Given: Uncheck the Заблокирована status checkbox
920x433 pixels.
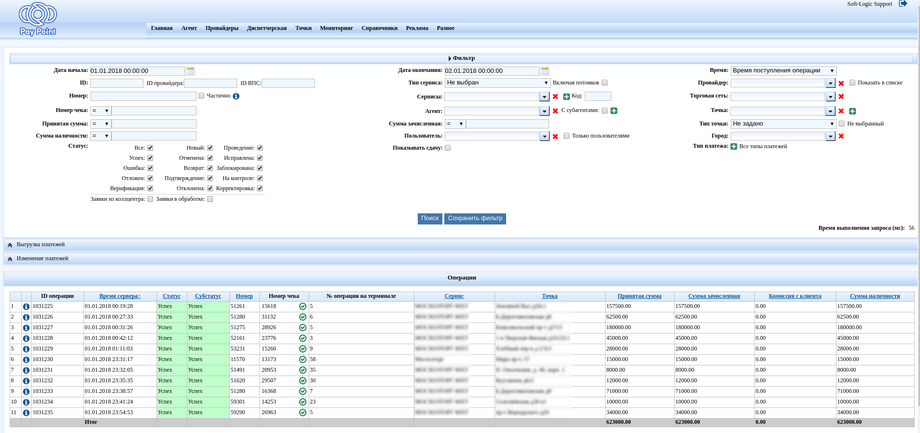Looking at the screenshot, I should 260,168.
